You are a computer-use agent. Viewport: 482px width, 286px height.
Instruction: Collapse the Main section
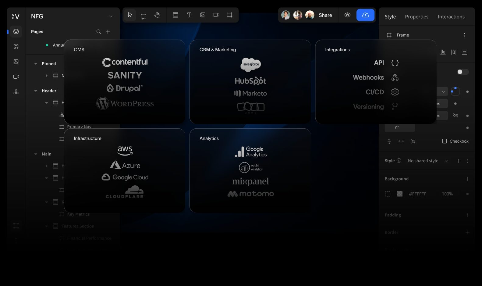[x=36, y=154]
